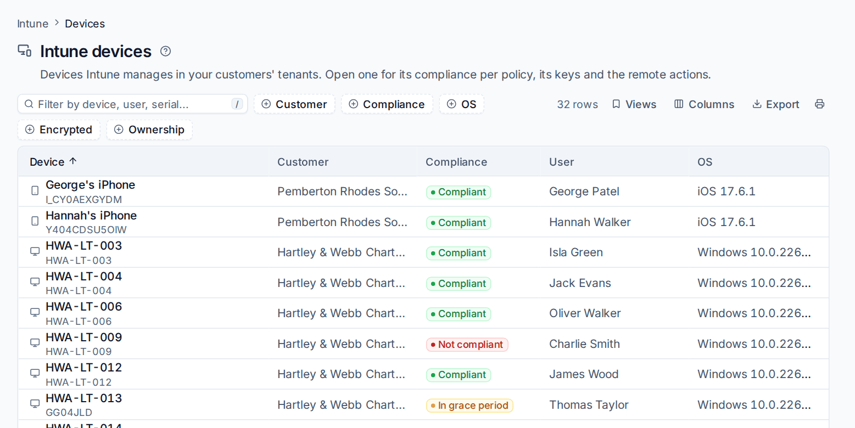The width and height of the screenshot is (855, 428).
Task: Open the Hannah's iPhone device row
Action: click(423, 222)
